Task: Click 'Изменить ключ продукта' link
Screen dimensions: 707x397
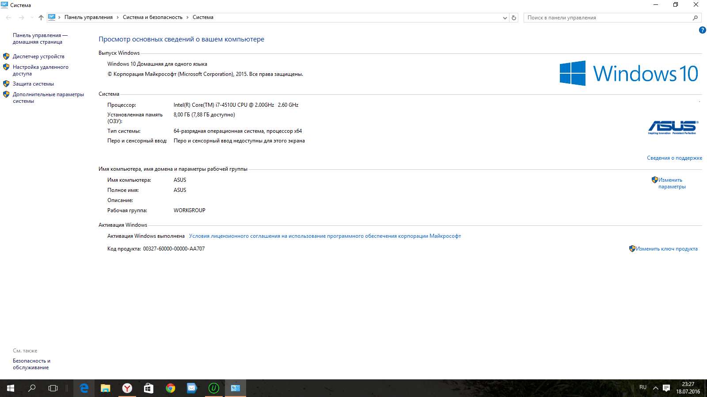Action: [666, 249]
